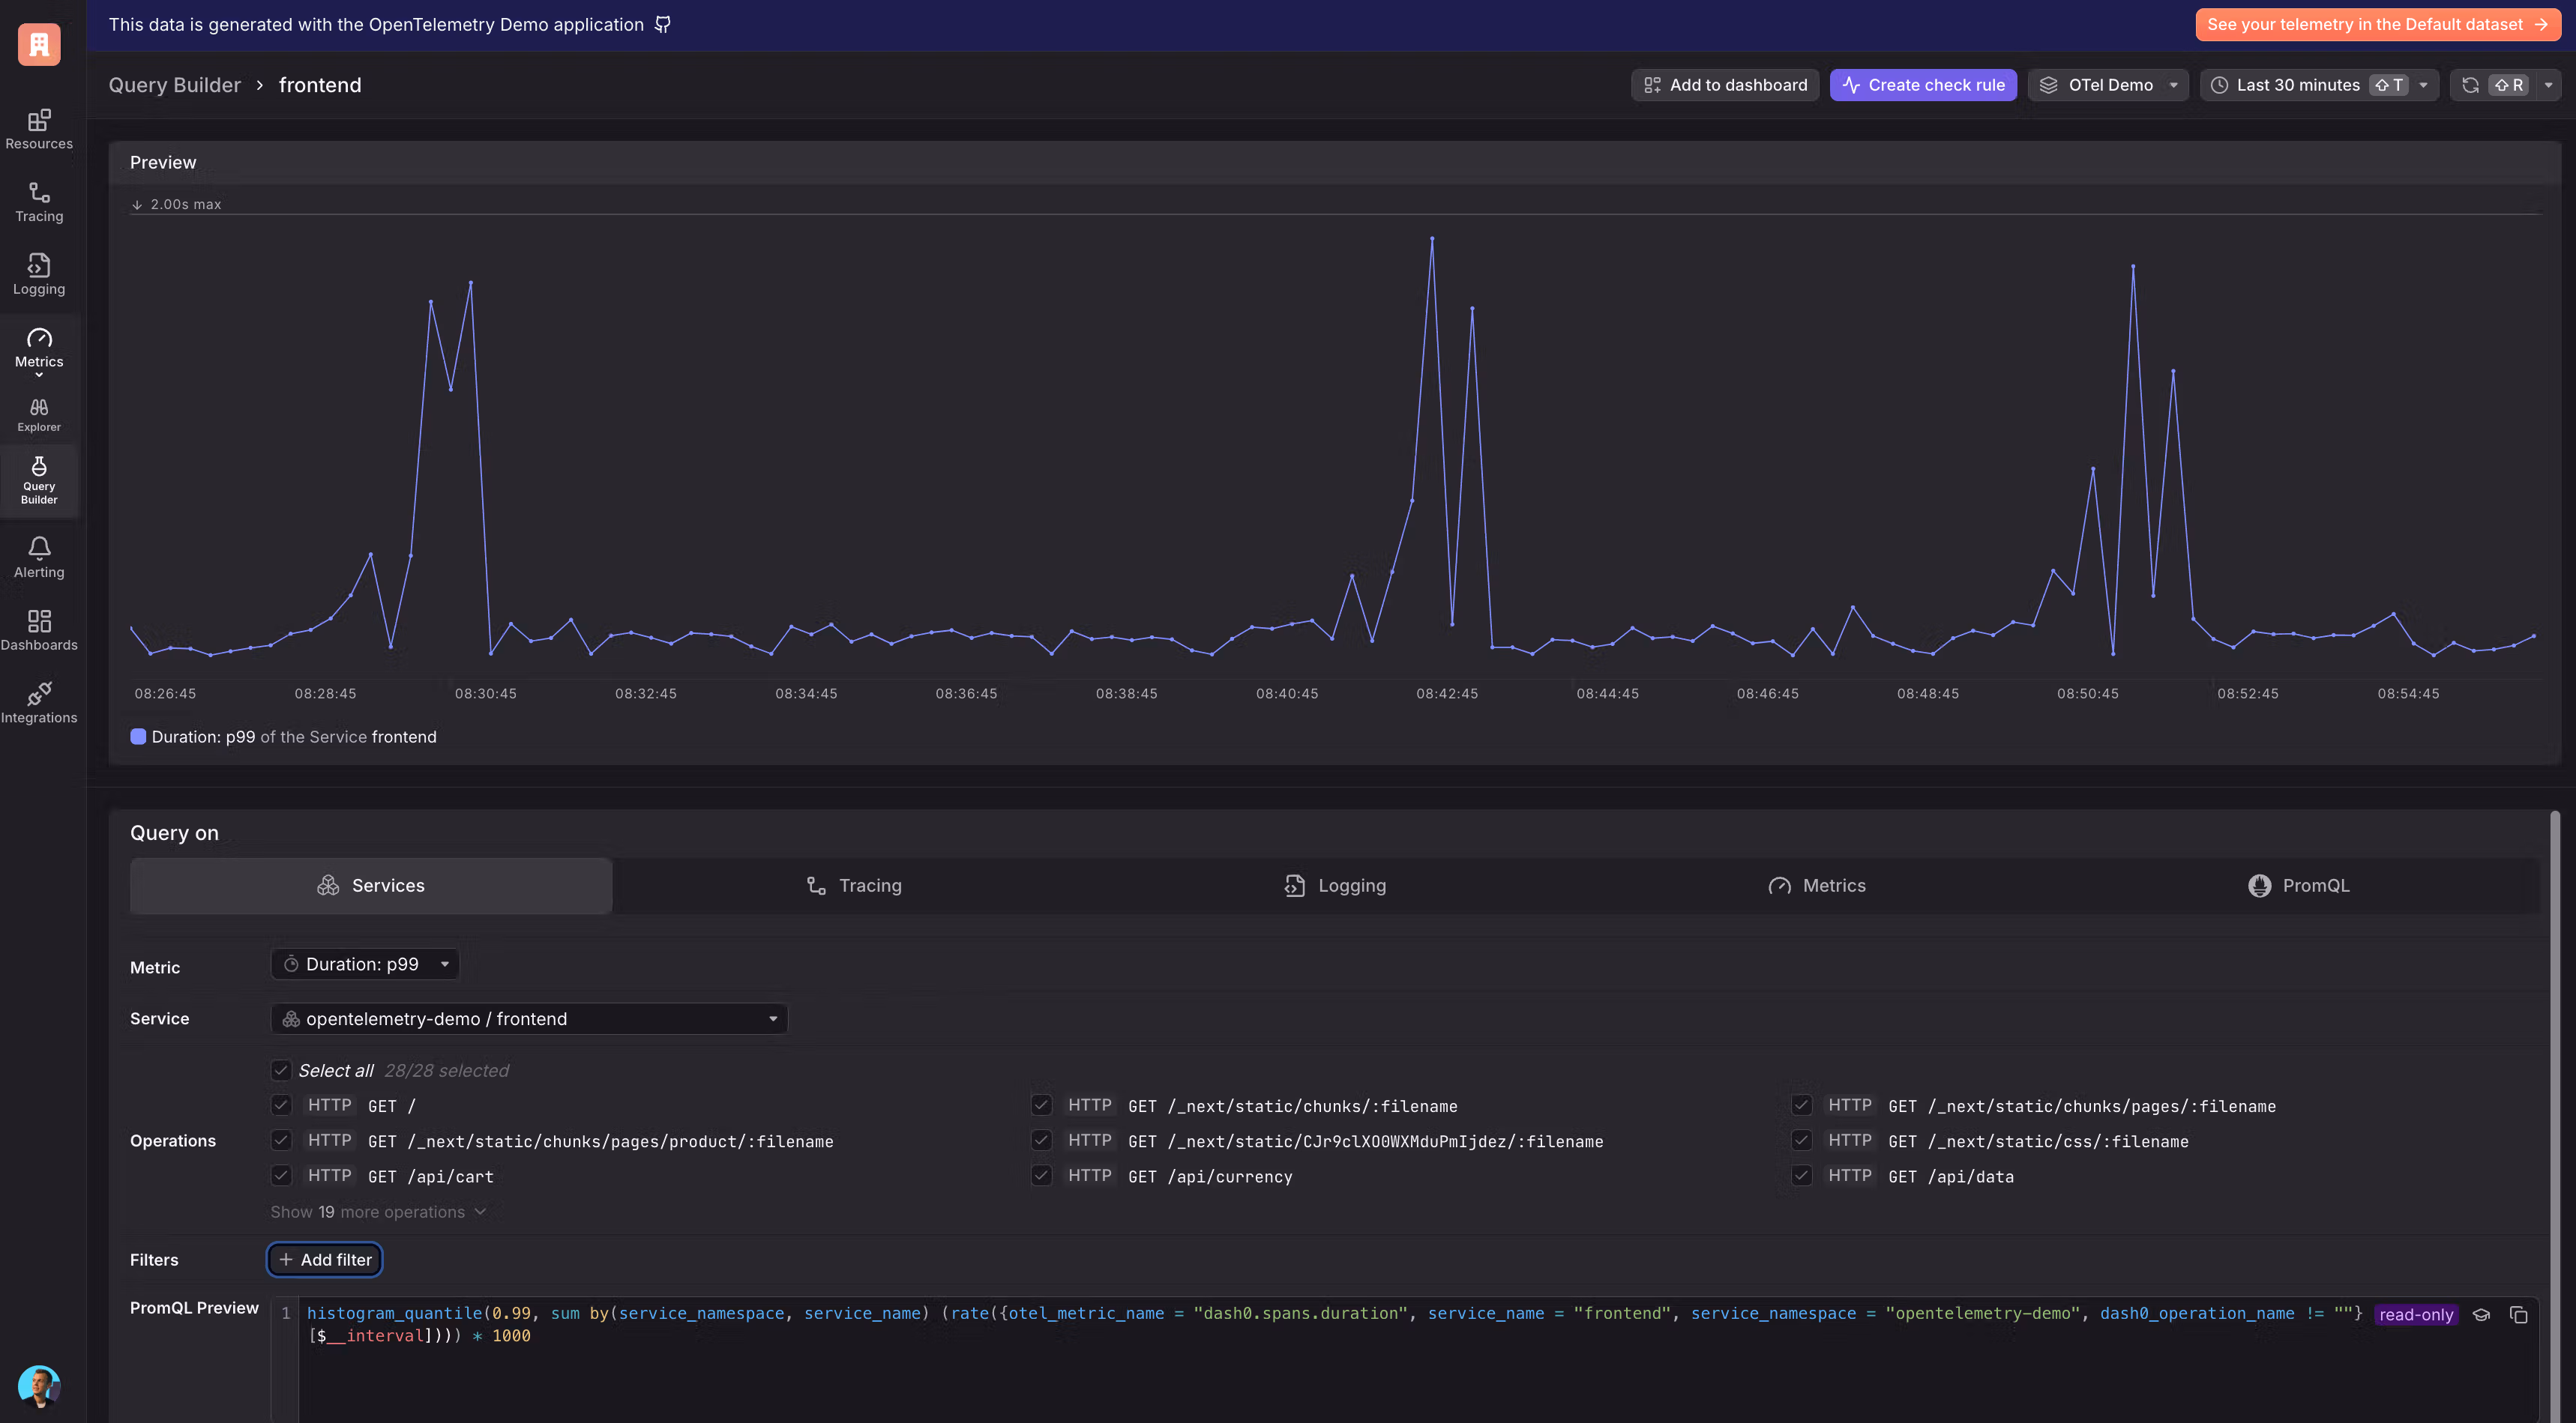The width and height of the screenshot is (2576, 1423).
Task: Open Duration: p99 metric dropdown
Action: (x=365, y=964)
